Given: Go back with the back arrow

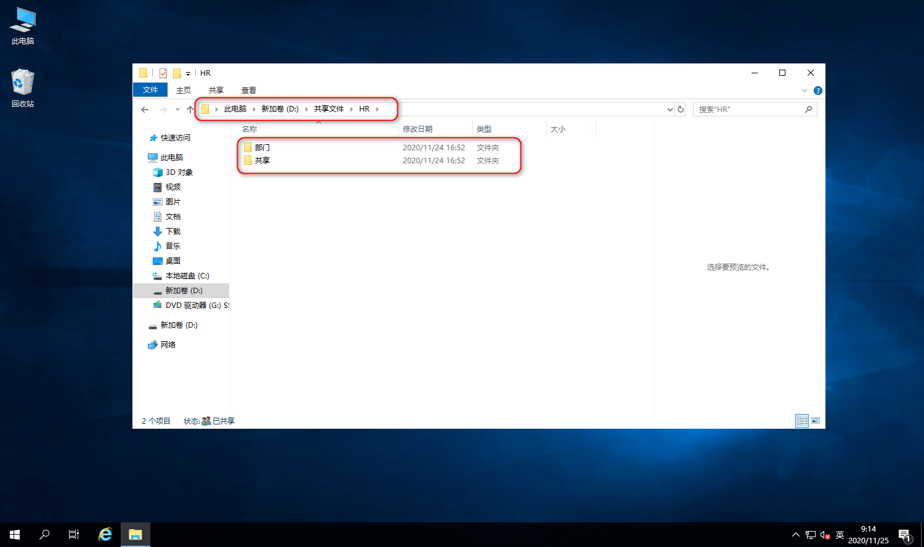Looking at the screenshot, I should click(145, 109).
